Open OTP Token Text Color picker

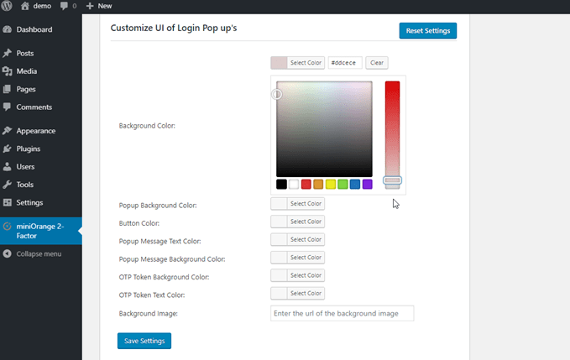coord(298,294)
